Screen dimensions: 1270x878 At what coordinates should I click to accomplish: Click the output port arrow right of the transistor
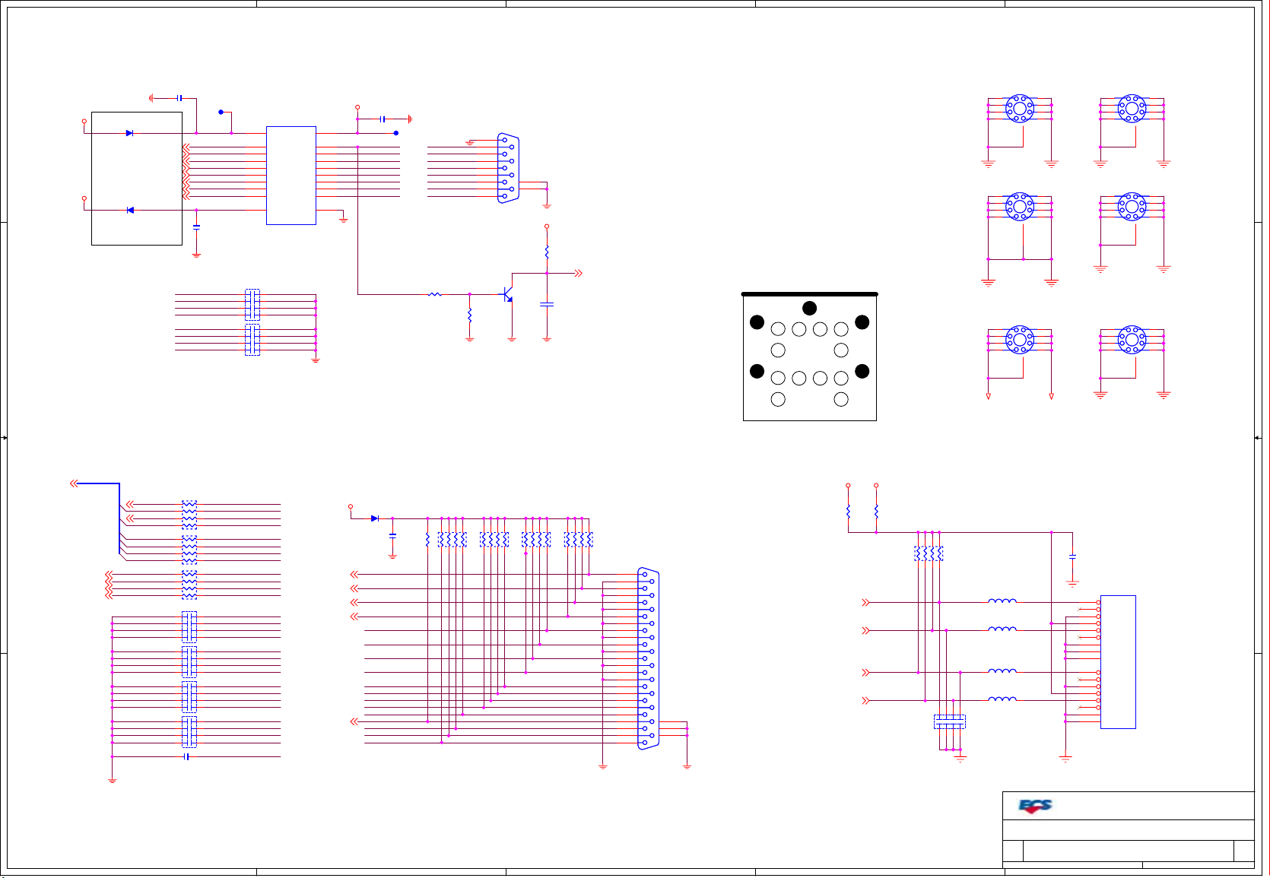[x=578, y=273]
